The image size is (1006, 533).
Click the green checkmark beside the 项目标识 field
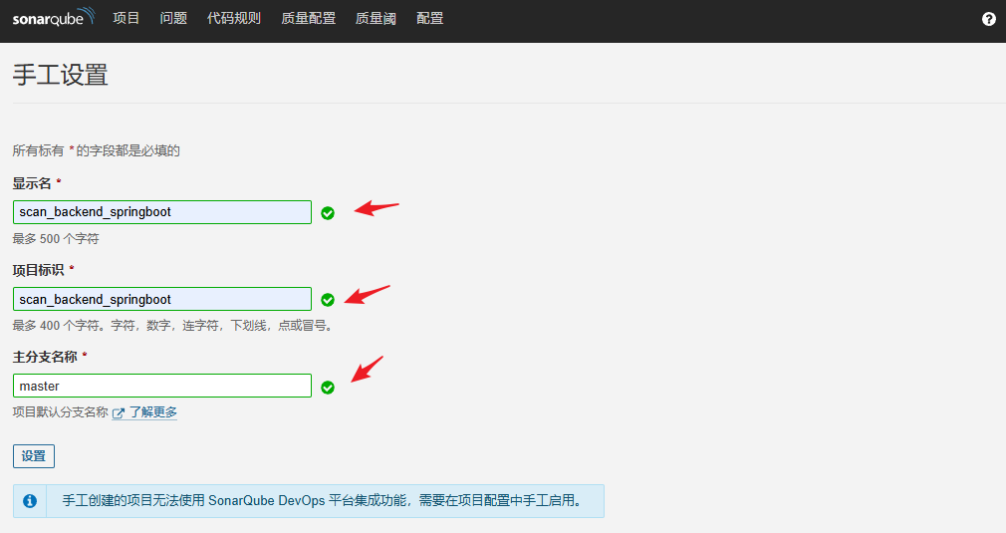point(328,299)
